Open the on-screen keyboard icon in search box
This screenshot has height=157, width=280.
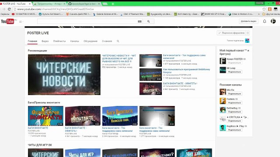[140, 21]
